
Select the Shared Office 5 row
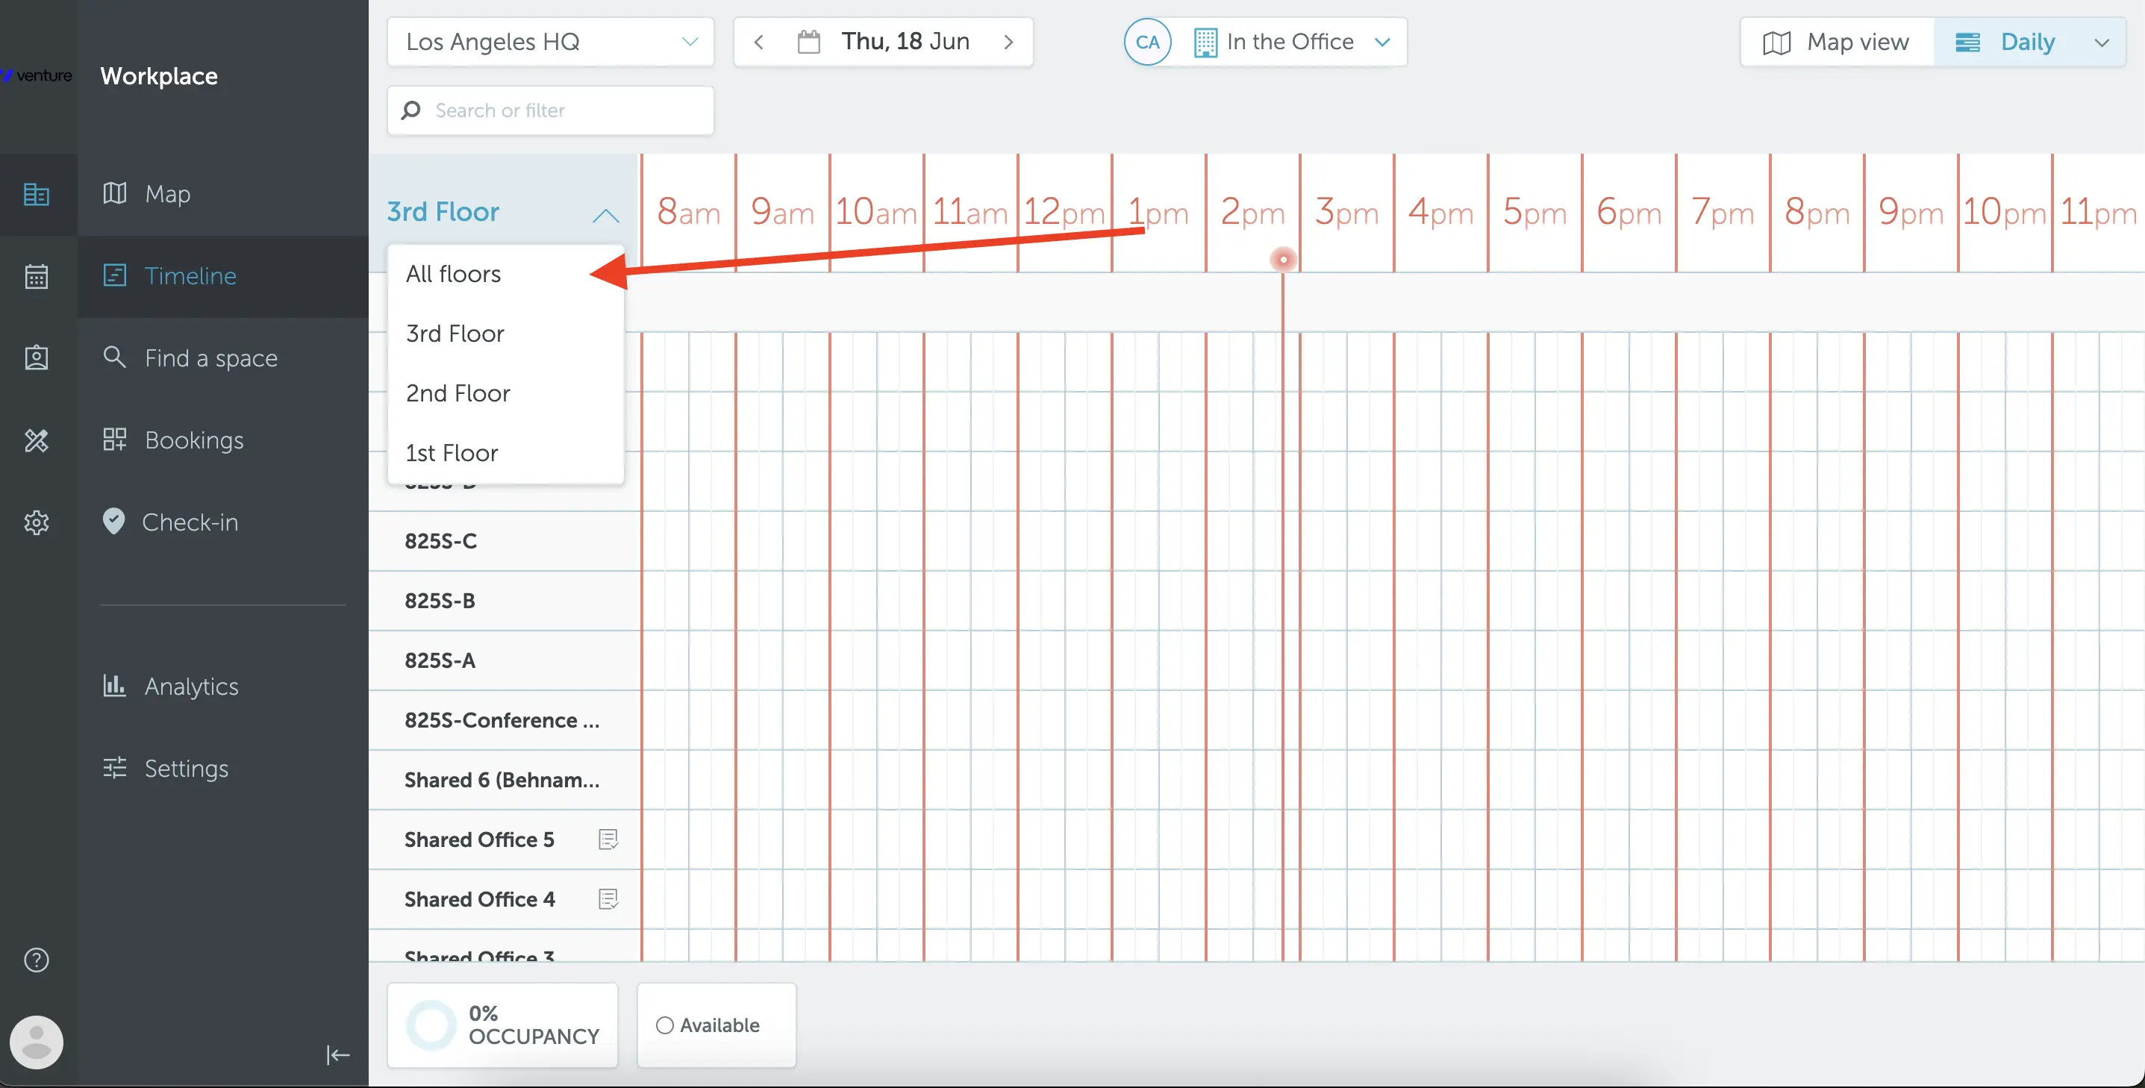(x=505, y=839)
